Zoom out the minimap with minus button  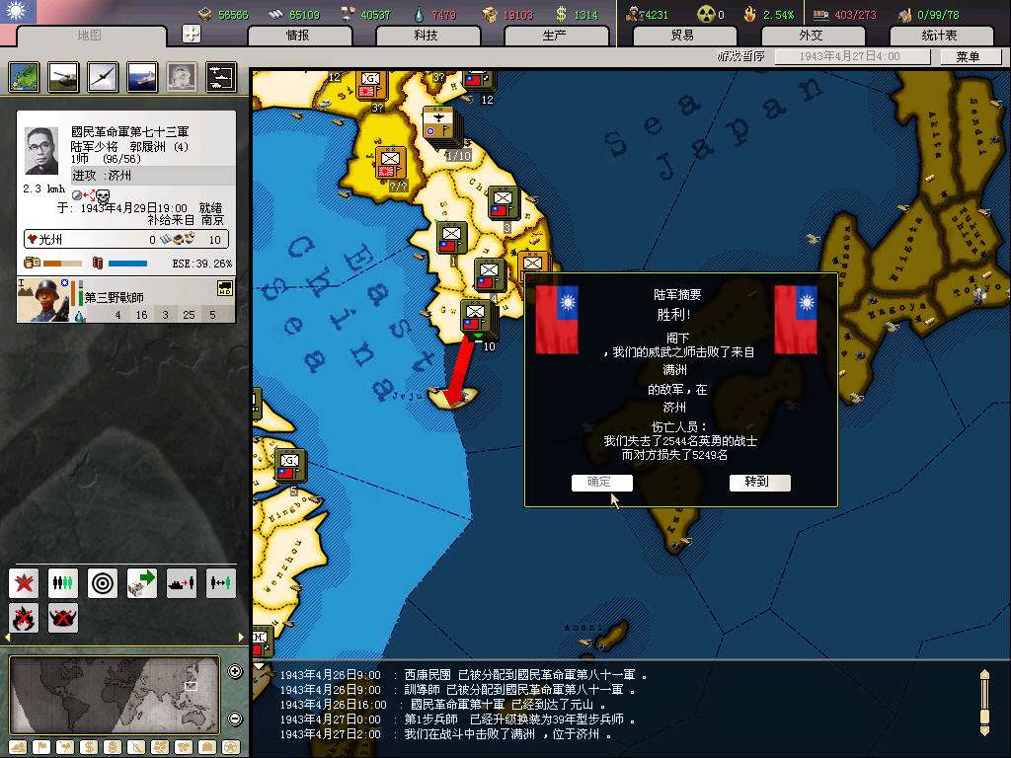click(x=235, y=719)
